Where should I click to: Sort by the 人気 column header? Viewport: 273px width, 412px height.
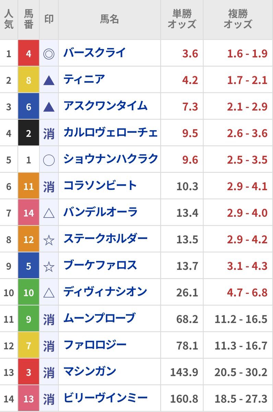[9, 20]
